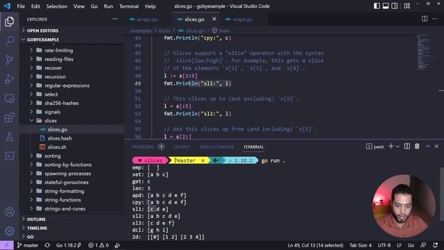Open the Extensions view icon
444x250 pixels.
coord(9,117)
